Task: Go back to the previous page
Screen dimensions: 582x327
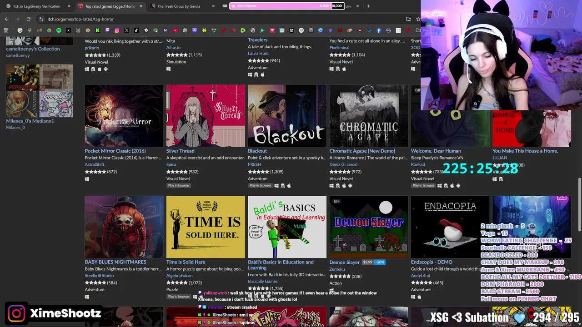Action: [x=6, y=19]
